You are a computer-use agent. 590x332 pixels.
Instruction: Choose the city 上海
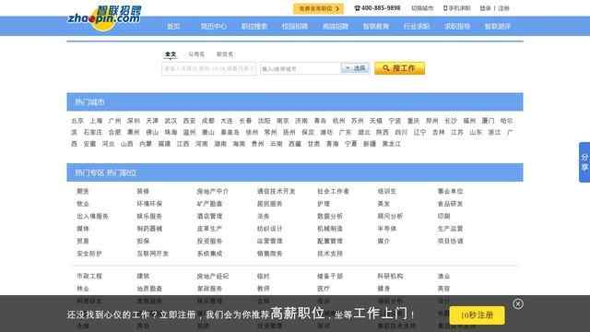pos(96,121)
